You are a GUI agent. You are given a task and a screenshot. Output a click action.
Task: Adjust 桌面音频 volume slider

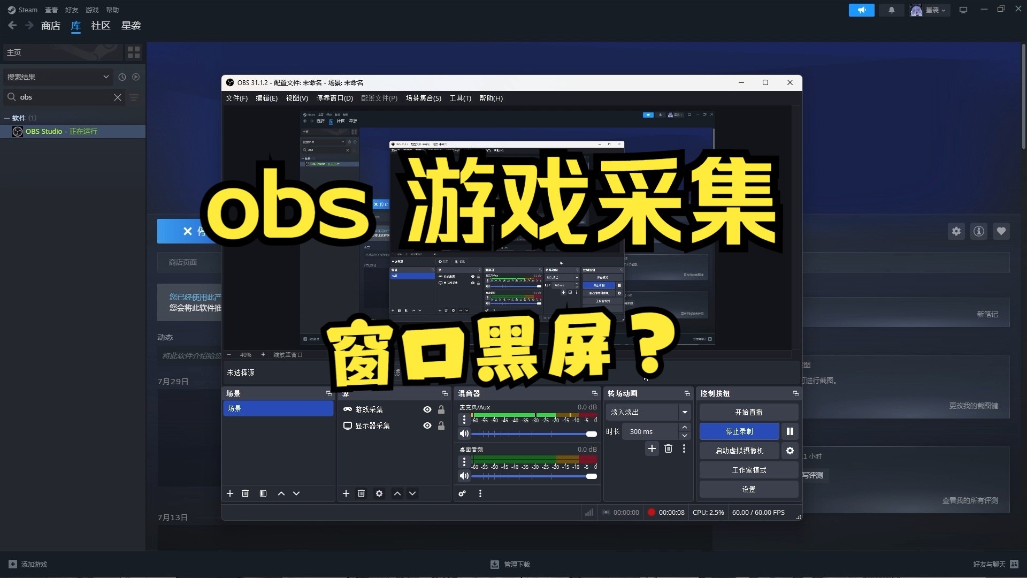tap(534, 476)
